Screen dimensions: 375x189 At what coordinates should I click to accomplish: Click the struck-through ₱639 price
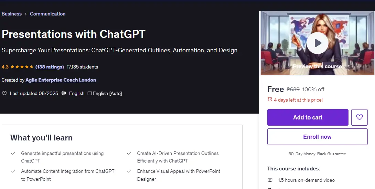(293, 89)
